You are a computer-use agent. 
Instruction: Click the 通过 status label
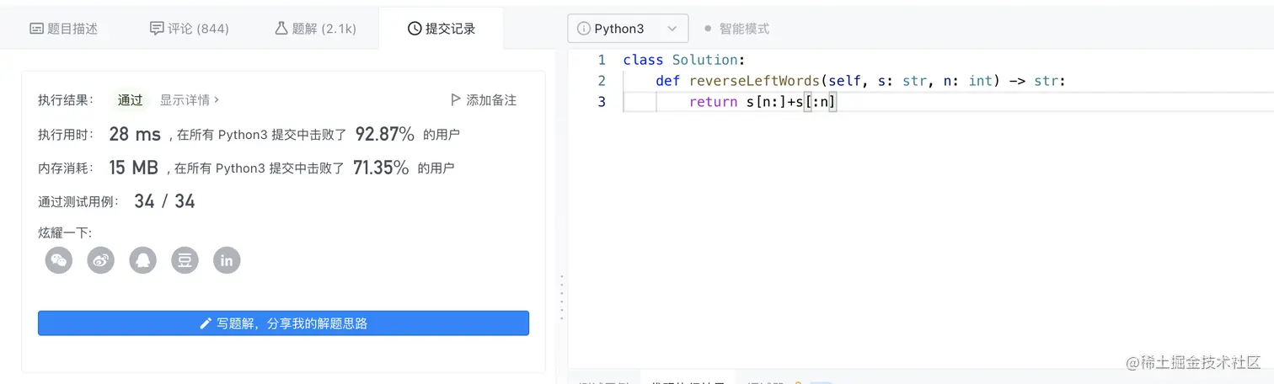tap(131, 100)
